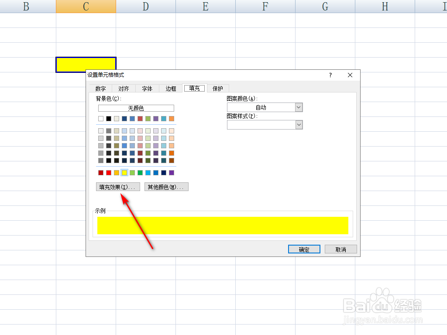
Task: Choose selected yellow in standard colors row
Action: [x=124, y=173]
